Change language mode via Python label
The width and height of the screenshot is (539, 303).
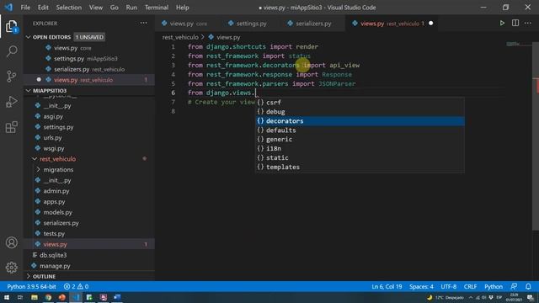tap(494, 286)
